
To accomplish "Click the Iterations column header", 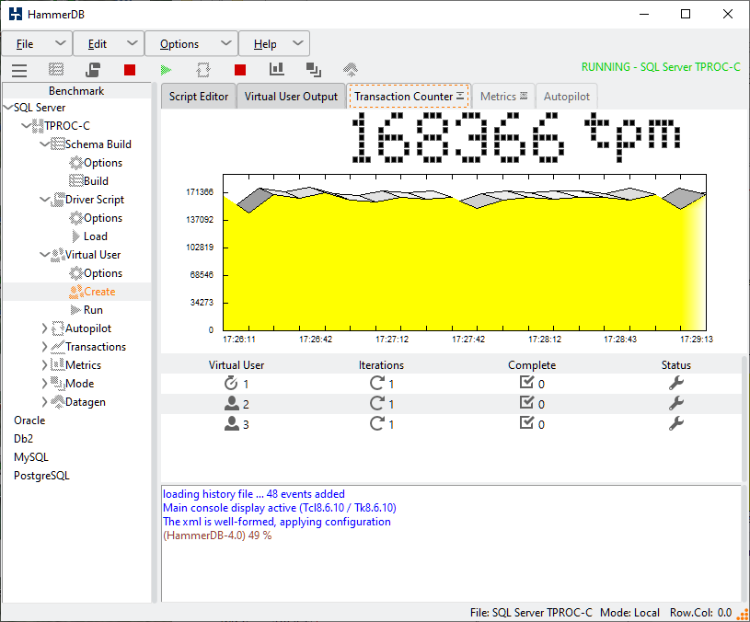I will tap(381, 365).
